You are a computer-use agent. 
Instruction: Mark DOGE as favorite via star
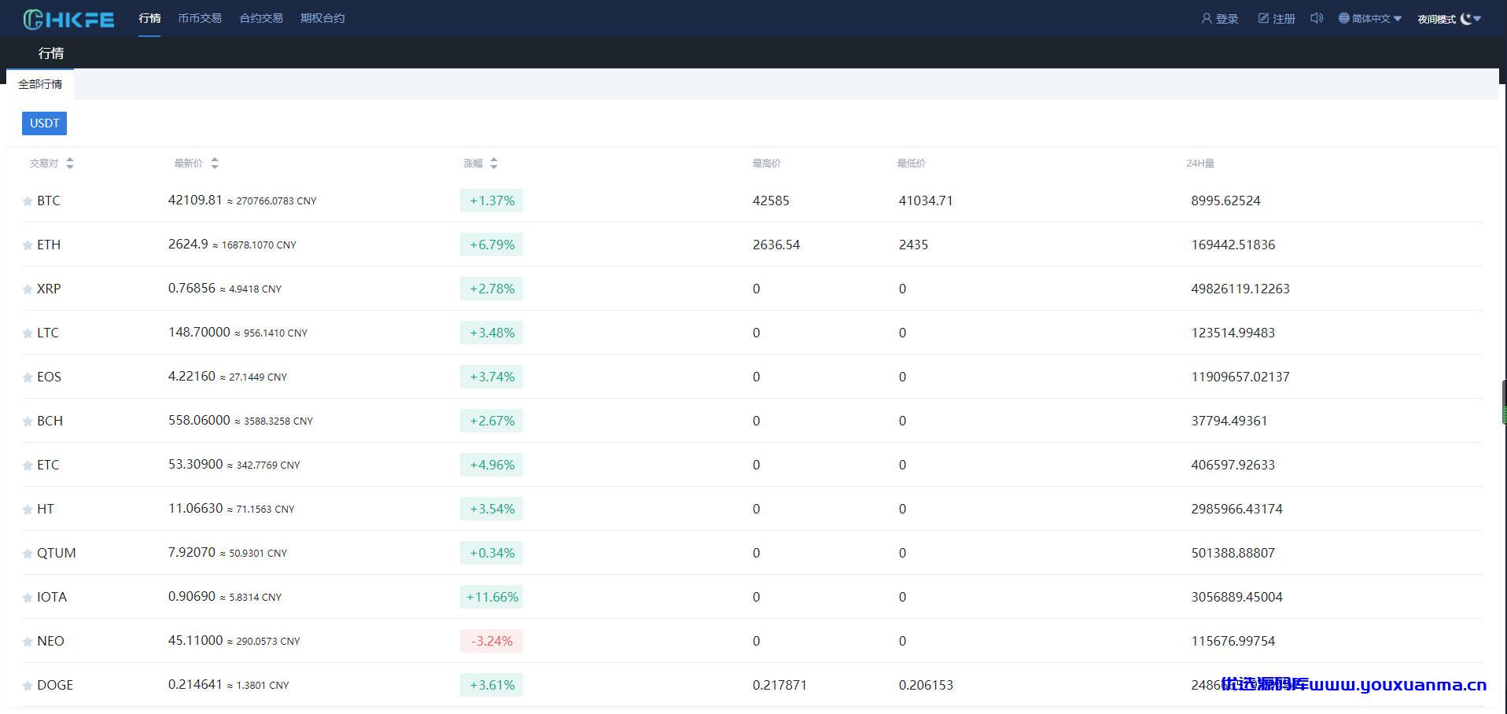tap(28, 686)
